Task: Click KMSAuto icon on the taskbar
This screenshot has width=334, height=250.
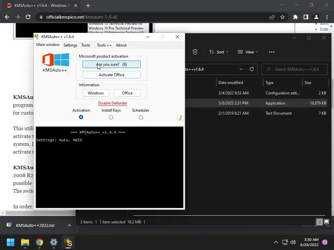Action: coord(68,242)
